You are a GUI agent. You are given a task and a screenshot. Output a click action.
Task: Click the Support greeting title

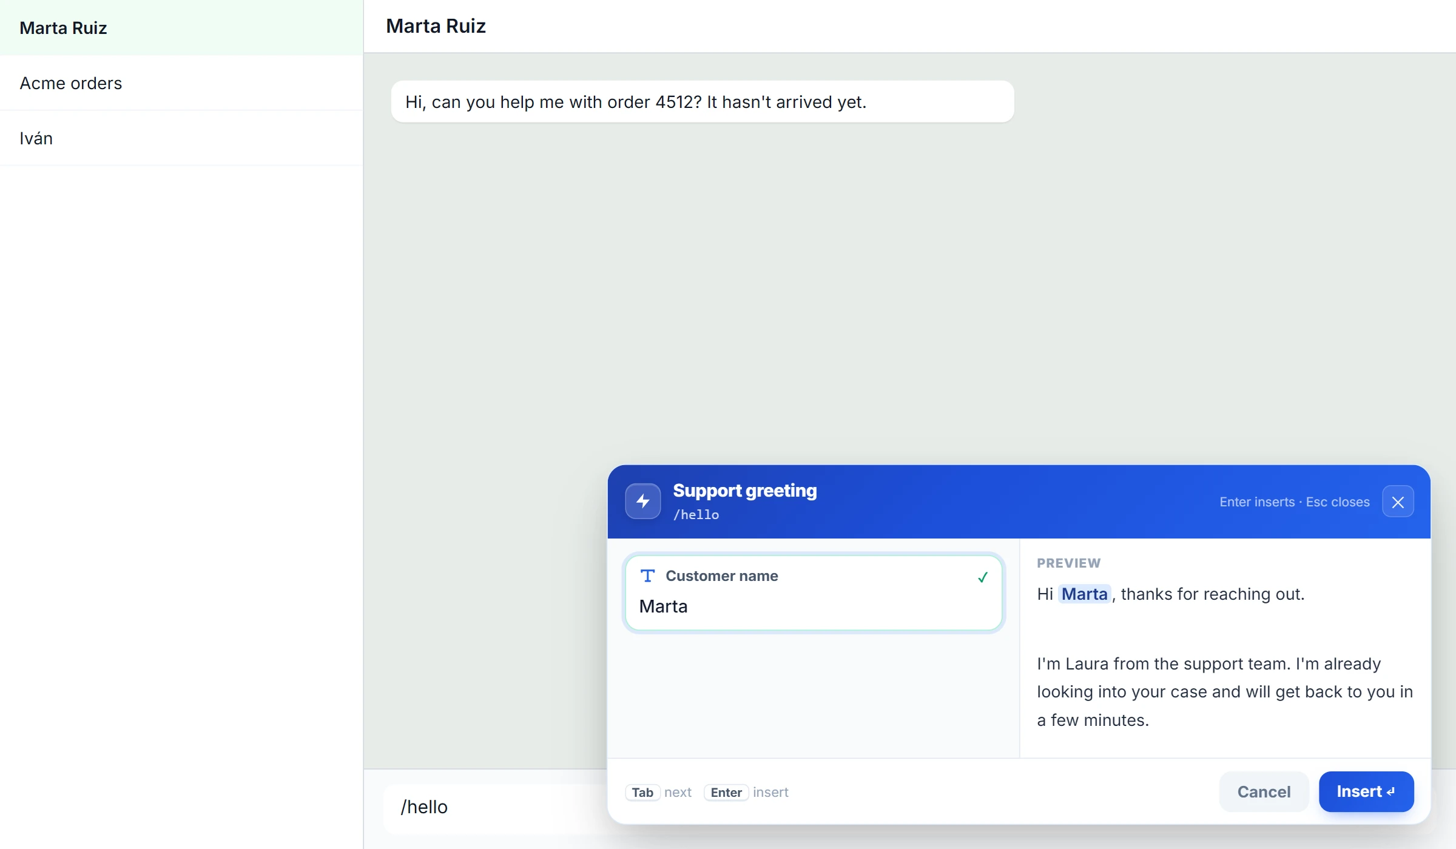pos(745,491)
